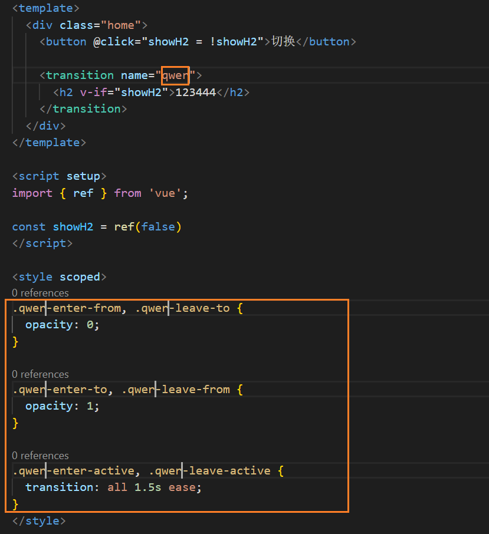
Task: Open '0 references' above the .qwer-enter-to rule
Action: (x=40, y=374)
